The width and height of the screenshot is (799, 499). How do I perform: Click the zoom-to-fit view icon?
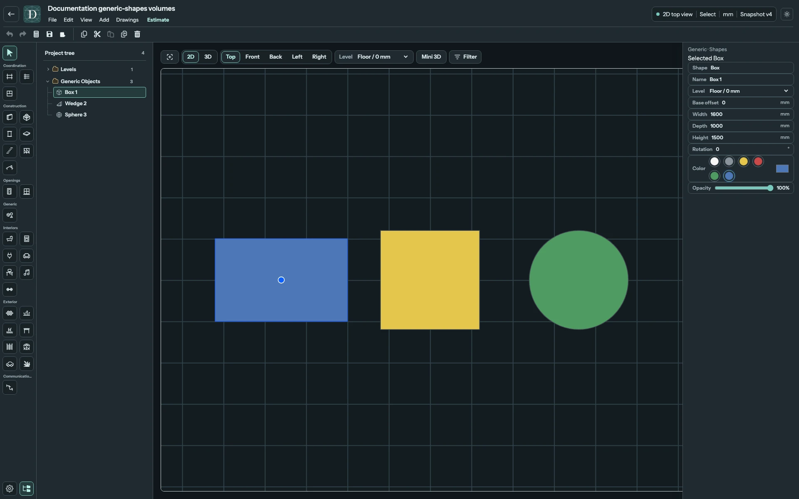click(170, 57)
